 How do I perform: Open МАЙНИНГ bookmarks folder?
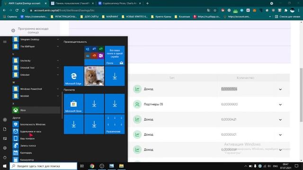110,17
